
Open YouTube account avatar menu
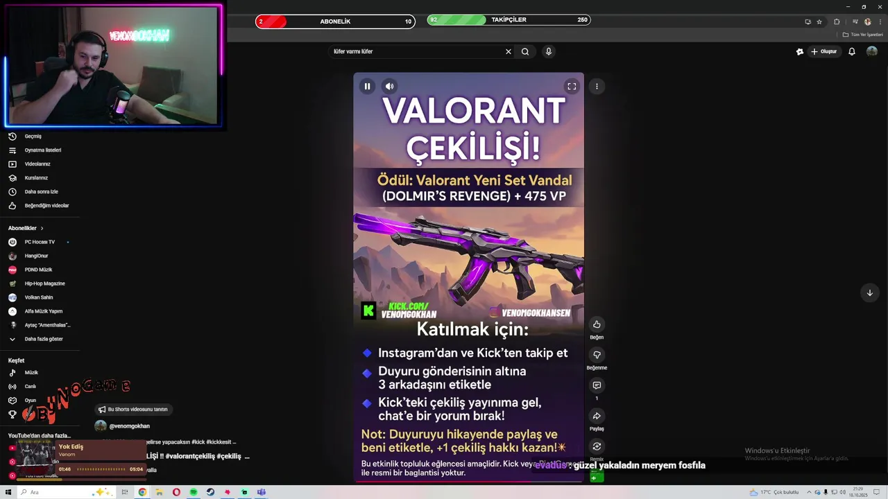pyautogui.click(x=872, y=51)
